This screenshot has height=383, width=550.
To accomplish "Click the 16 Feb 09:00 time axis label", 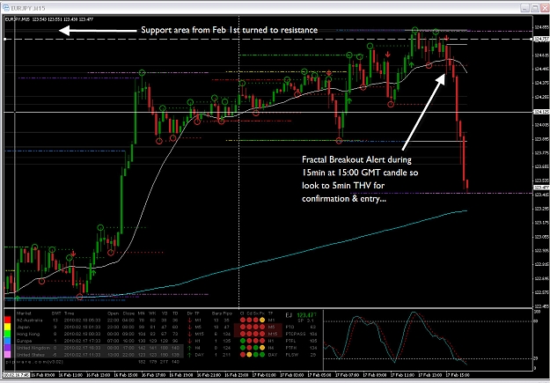I will click(x=42, y=375).
